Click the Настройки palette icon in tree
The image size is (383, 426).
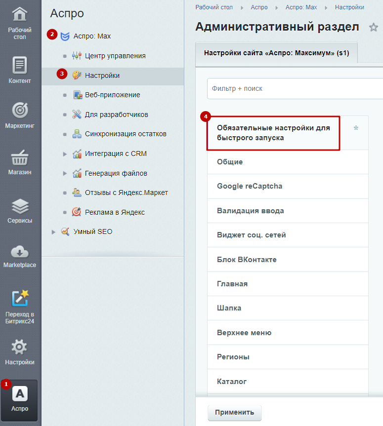77,75
